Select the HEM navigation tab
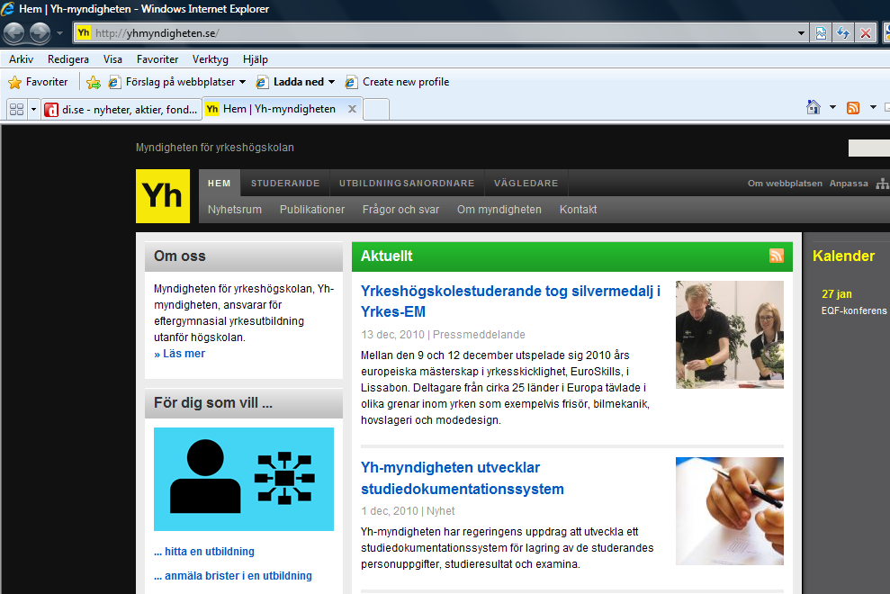Screen dimensions: 890x594 219,183
